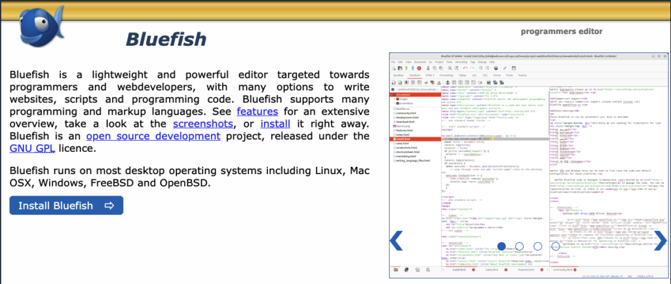This screenshot has width=671, height=284.
Task: Open the File menu in the screenshot
Action: [x=393, y=62]
